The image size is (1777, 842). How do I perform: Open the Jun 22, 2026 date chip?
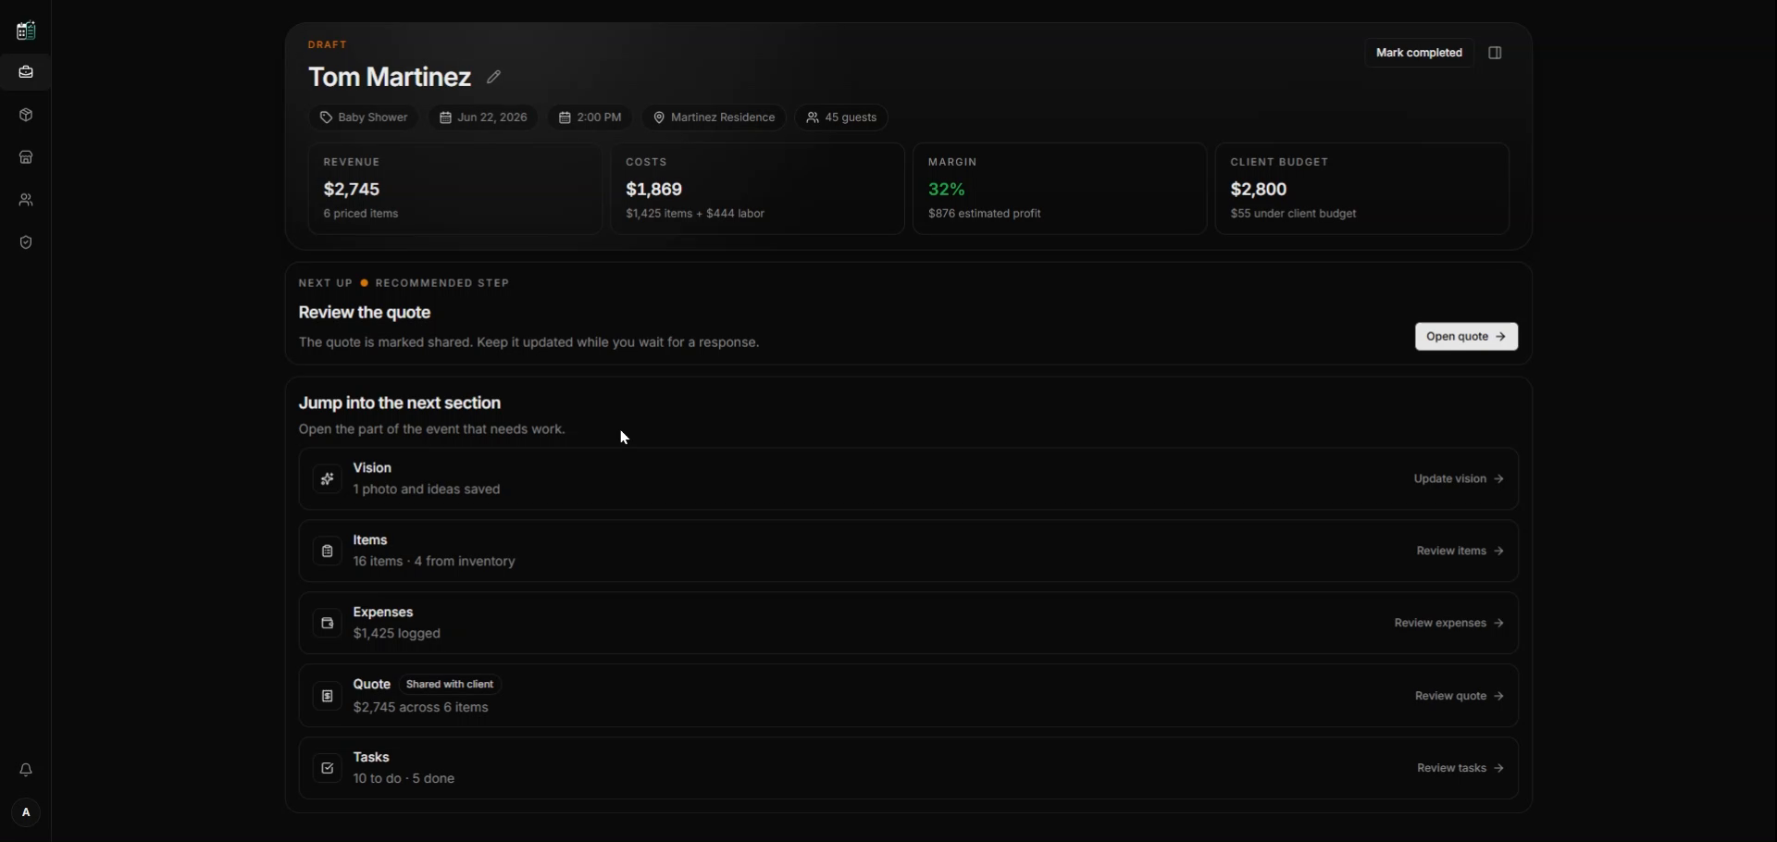tap(483, 118)
